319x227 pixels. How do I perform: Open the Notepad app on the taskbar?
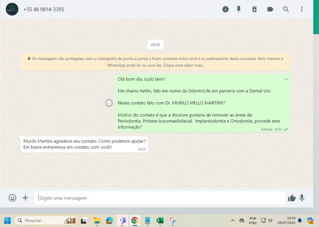[x=147, y=220]
